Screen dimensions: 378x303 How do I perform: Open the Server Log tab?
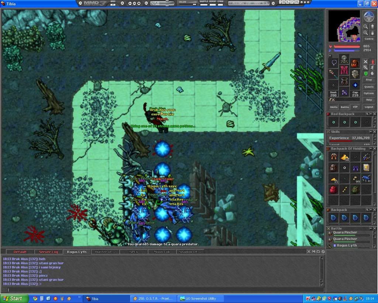point(48,252)
